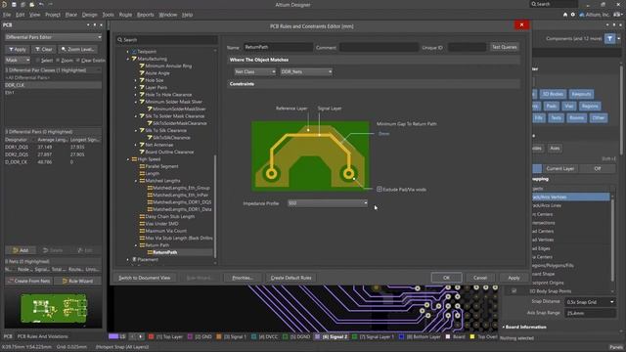Select the Manufacturing rule category icon
Viewport: 626px width, 352px height.
(134, 59)
